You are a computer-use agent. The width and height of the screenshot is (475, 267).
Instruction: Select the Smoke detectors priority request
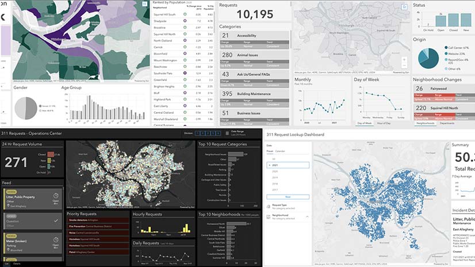(x=98, y=220)
